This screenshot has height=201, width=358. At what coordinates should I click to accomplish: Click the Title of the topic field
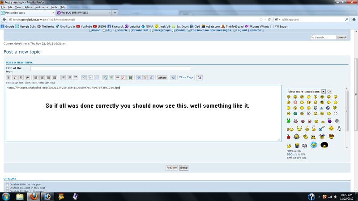pos(111,68)
